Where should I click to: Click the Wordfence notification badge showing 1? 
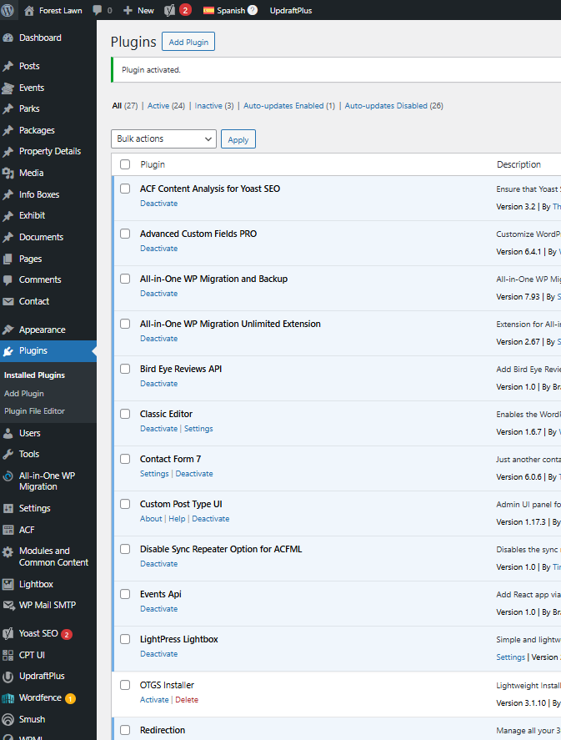70,698
